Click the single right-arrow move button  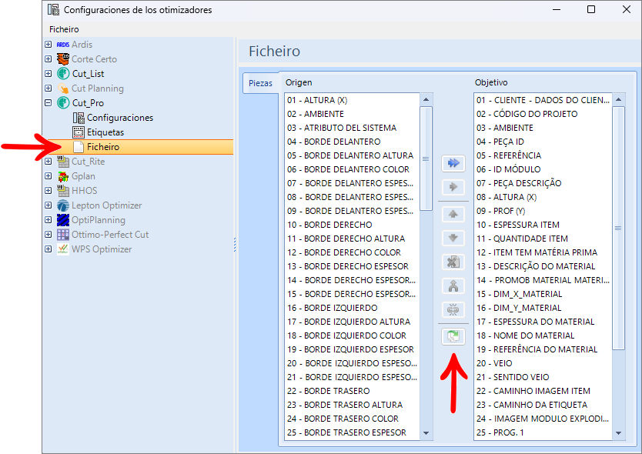[453, 187]
